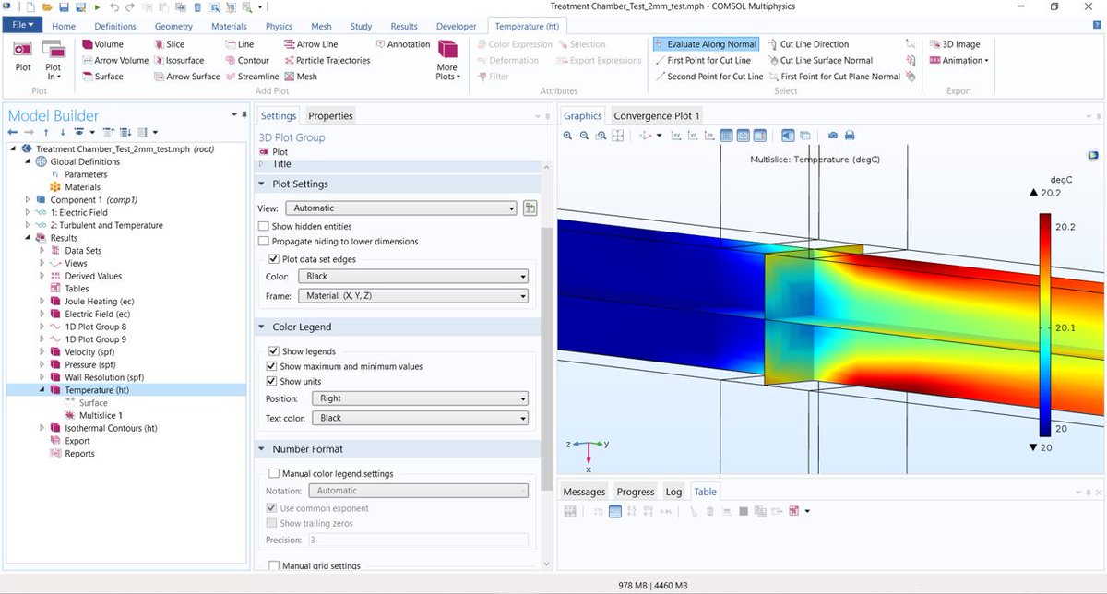Select Multislice 1 in the tree
The height and width of the screenshot is (594, 1107).
(x=101, y=416)
